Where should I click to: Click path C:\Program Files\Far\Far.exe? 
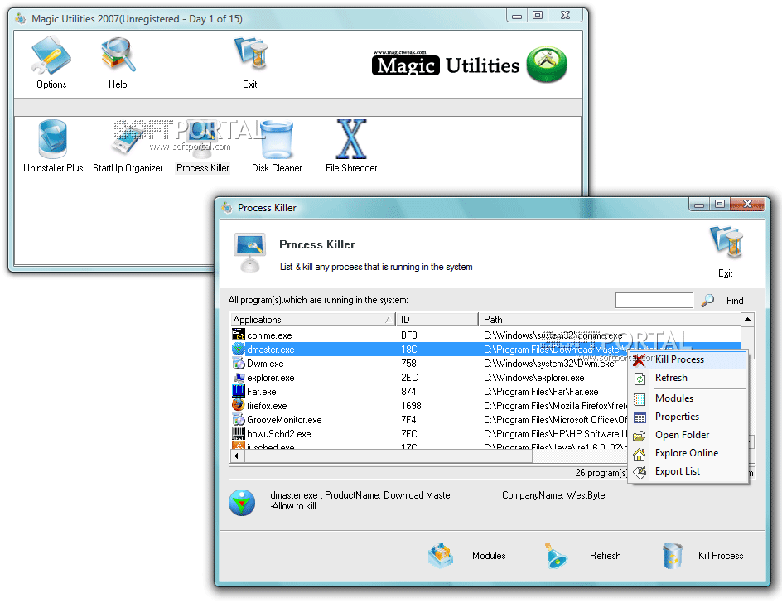click(541, 392)
